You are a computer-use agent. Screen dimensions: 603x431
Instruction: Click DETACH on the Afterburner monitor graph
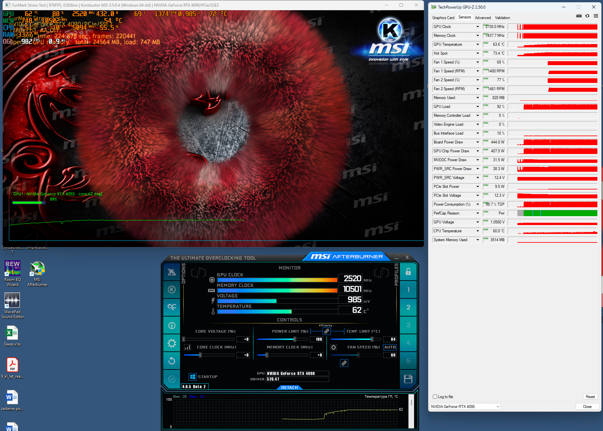pos(289,388)
